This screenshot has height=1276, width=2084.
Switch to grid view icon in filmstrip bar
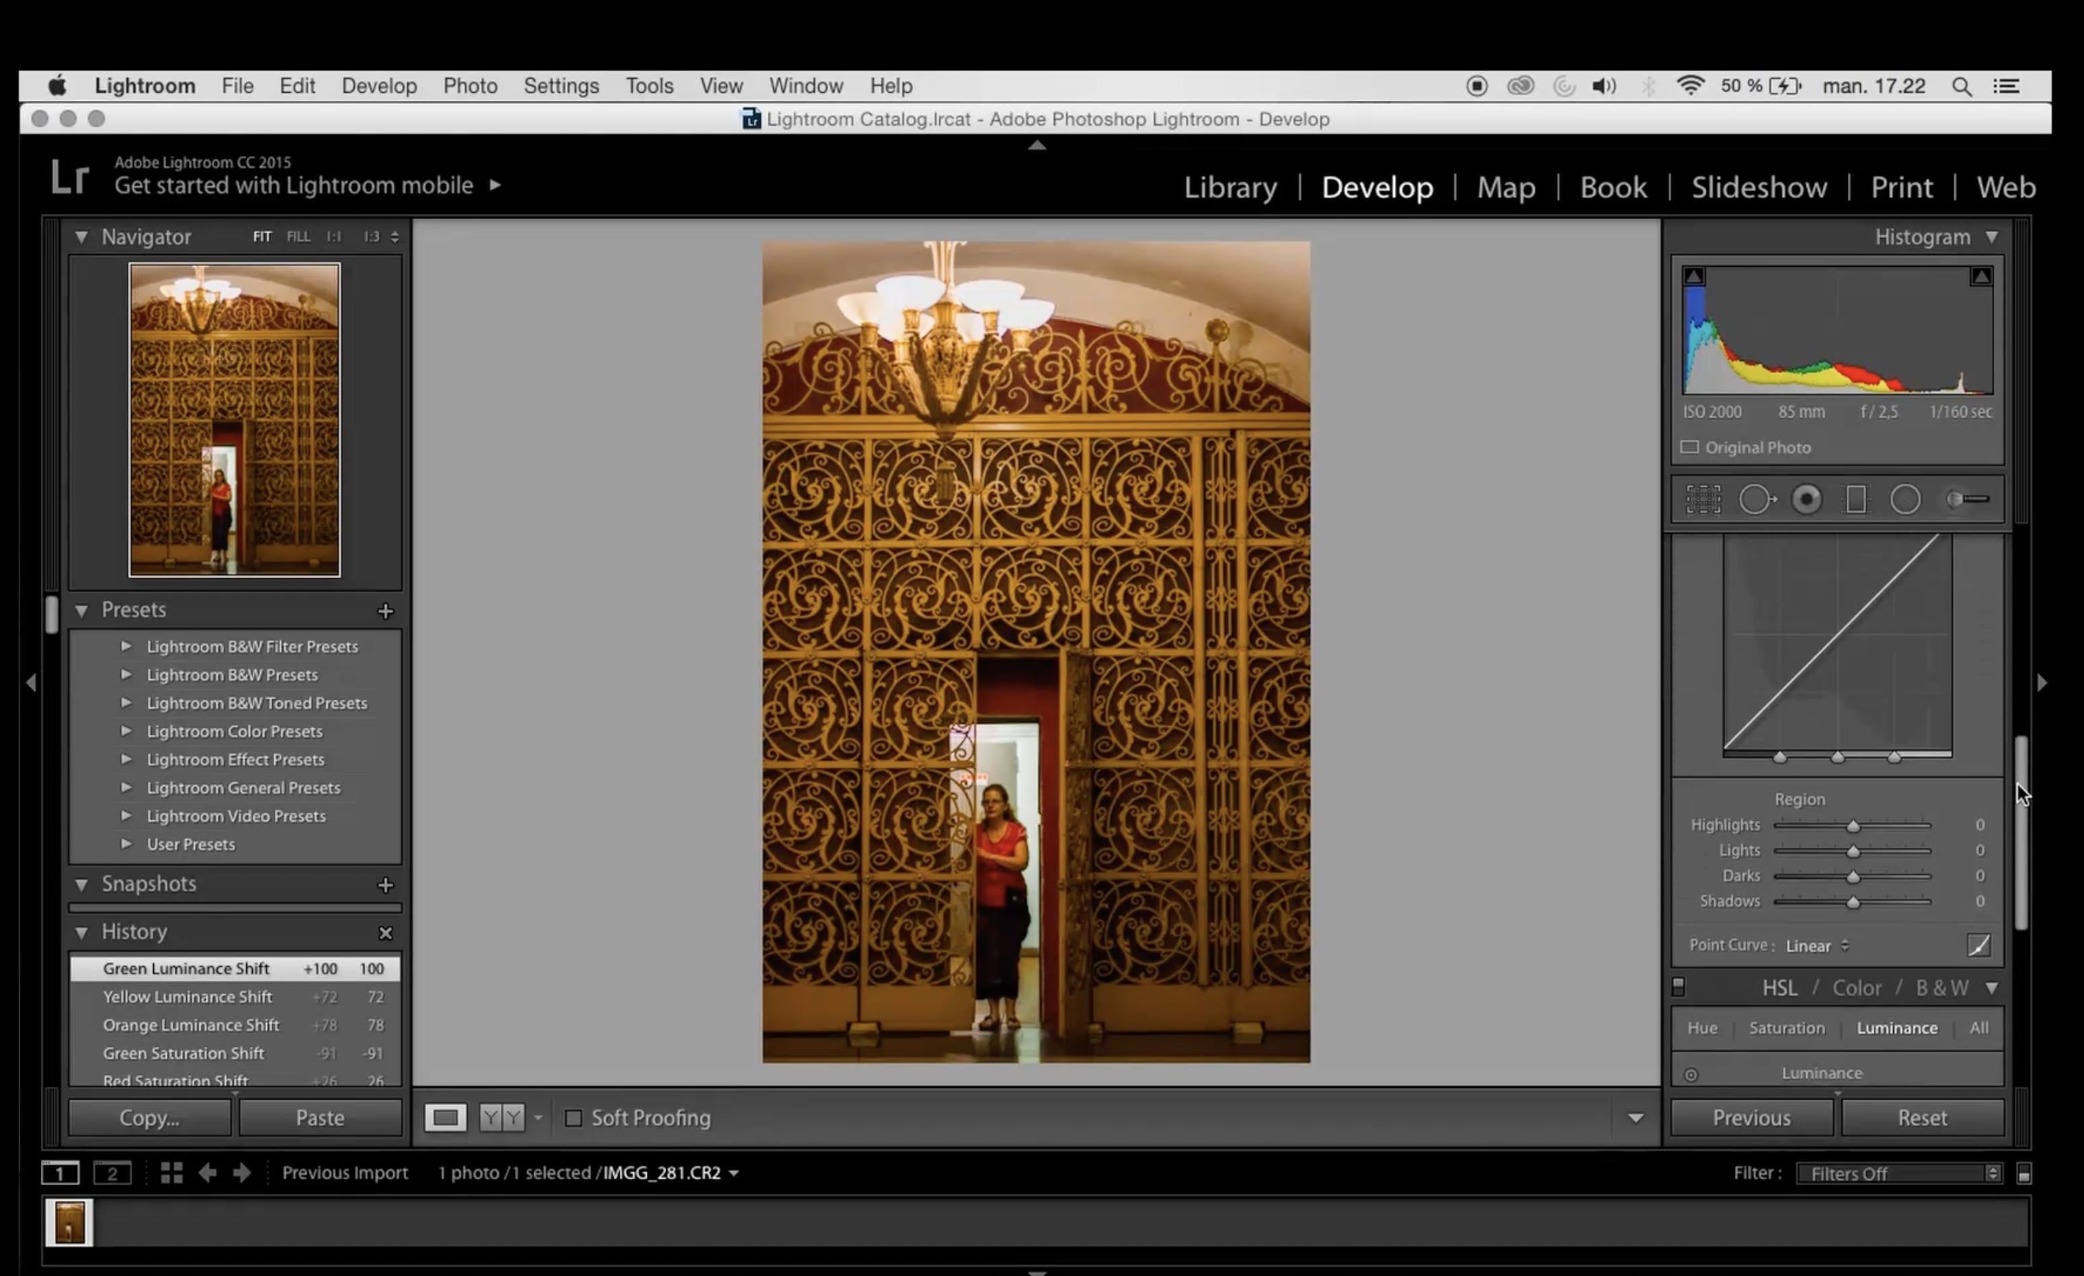pyautogui.click(x=171, y=1172)
